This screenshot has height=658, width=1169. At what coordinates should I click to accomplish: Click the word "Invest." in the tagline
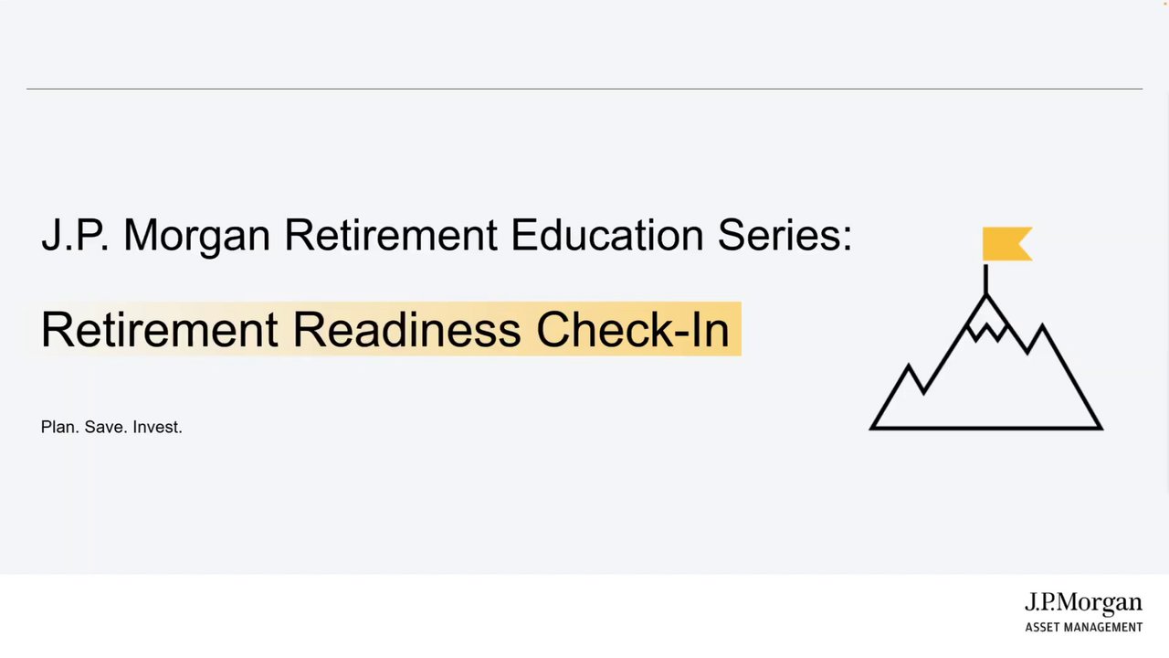click(157, 427)
